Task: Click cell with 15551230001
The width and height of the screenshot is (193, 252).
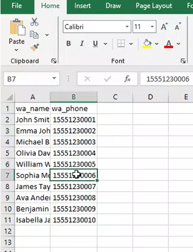Action: pos(74,120)
